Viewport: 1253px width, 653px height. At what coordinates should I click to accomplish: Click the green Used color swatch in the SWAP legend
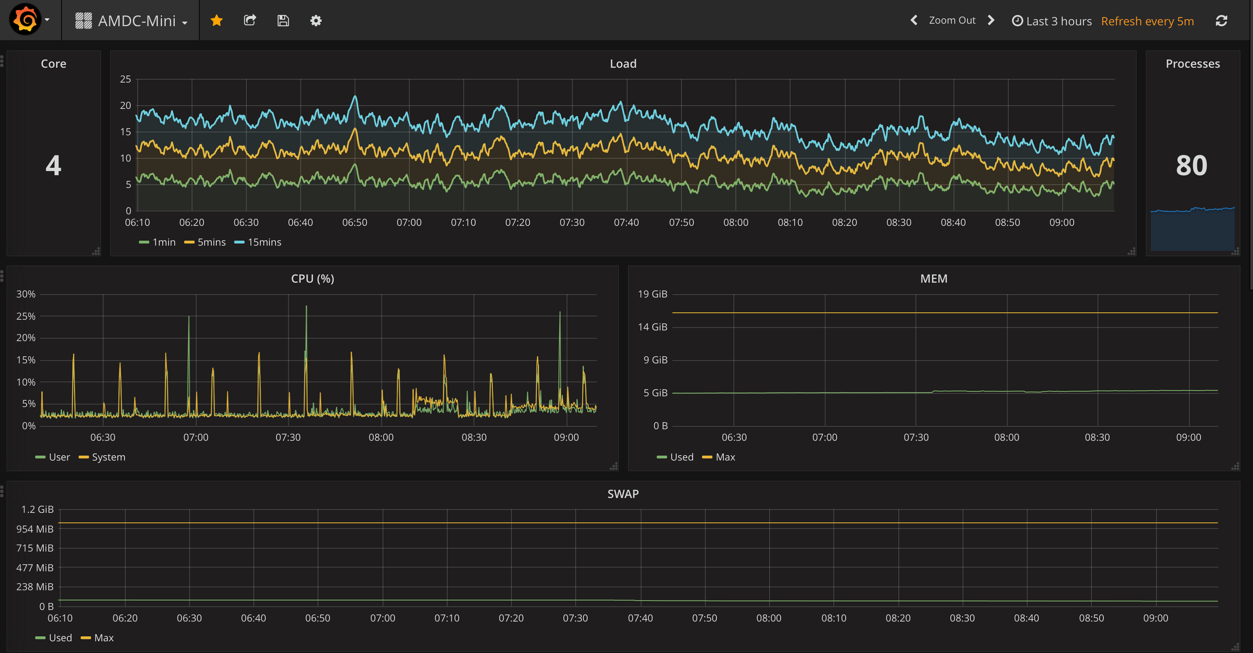click(41, 638)
